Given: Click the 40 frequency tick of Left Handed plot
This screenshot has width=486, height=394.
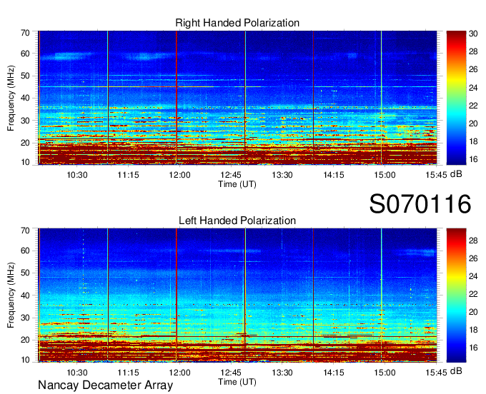Looking at the screenshot, I should [x=25, y=295].
